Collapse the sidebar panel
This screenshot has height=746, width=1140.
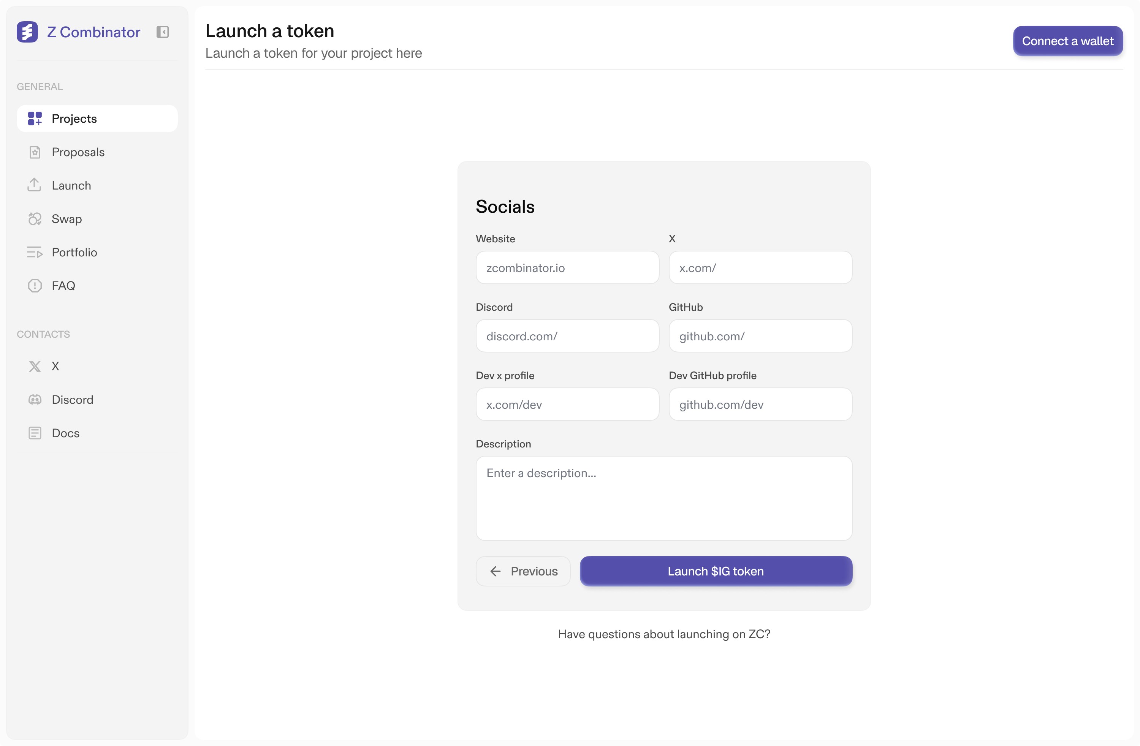162,32
